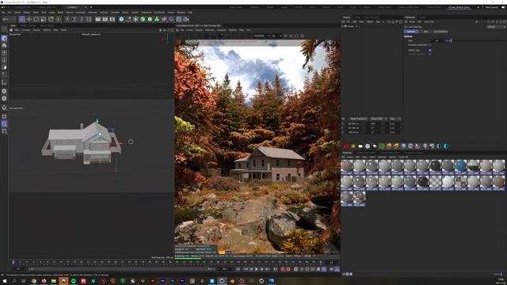The height and width of the screenshot is (285, 507).
Task: Click the Undo arrow icon
Action: 6,19
